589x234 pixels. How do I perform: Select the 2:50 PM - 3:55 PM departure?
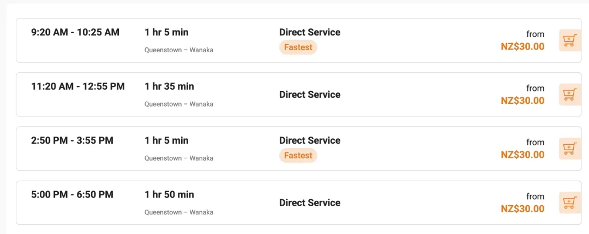coord(299,149)
